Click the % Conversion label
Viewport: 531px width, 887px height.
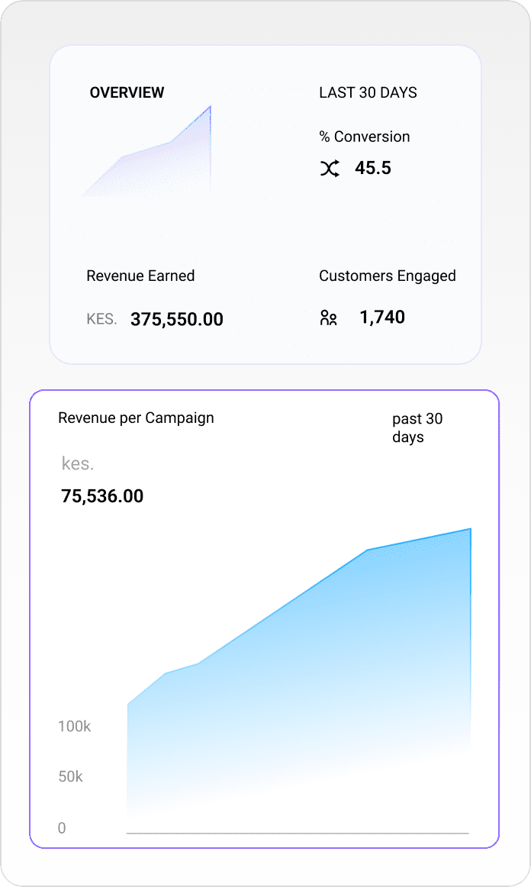coord(364,137)
